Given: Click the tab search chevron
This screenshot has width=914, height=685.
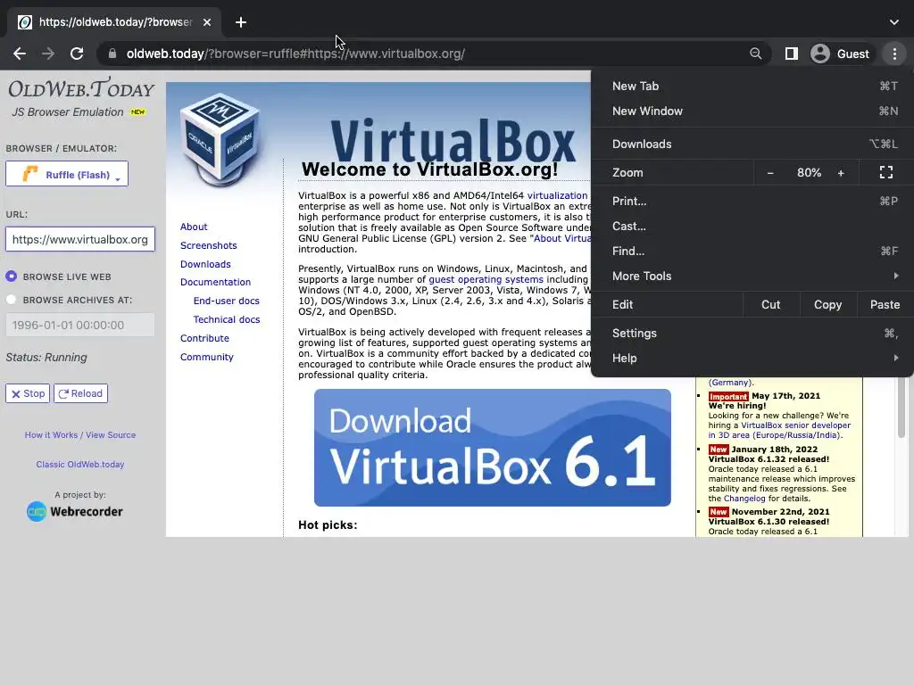Looking at the screenshot, I should (893, 22).
